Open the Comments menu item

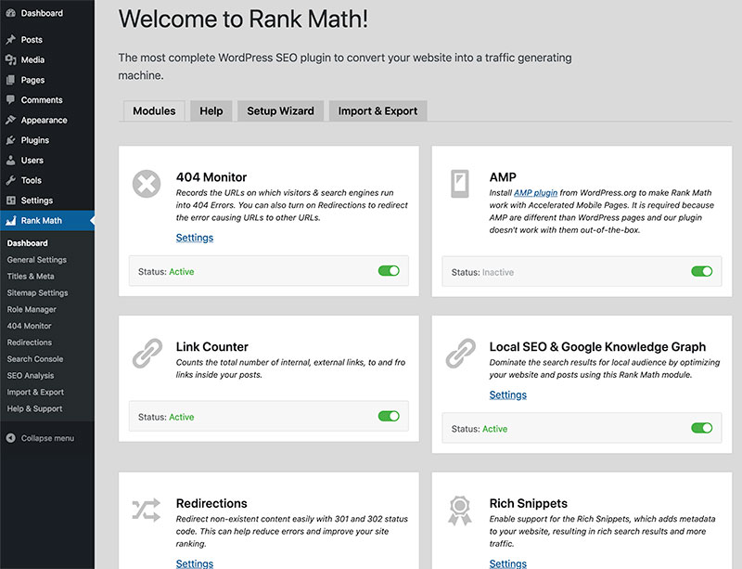47,100
